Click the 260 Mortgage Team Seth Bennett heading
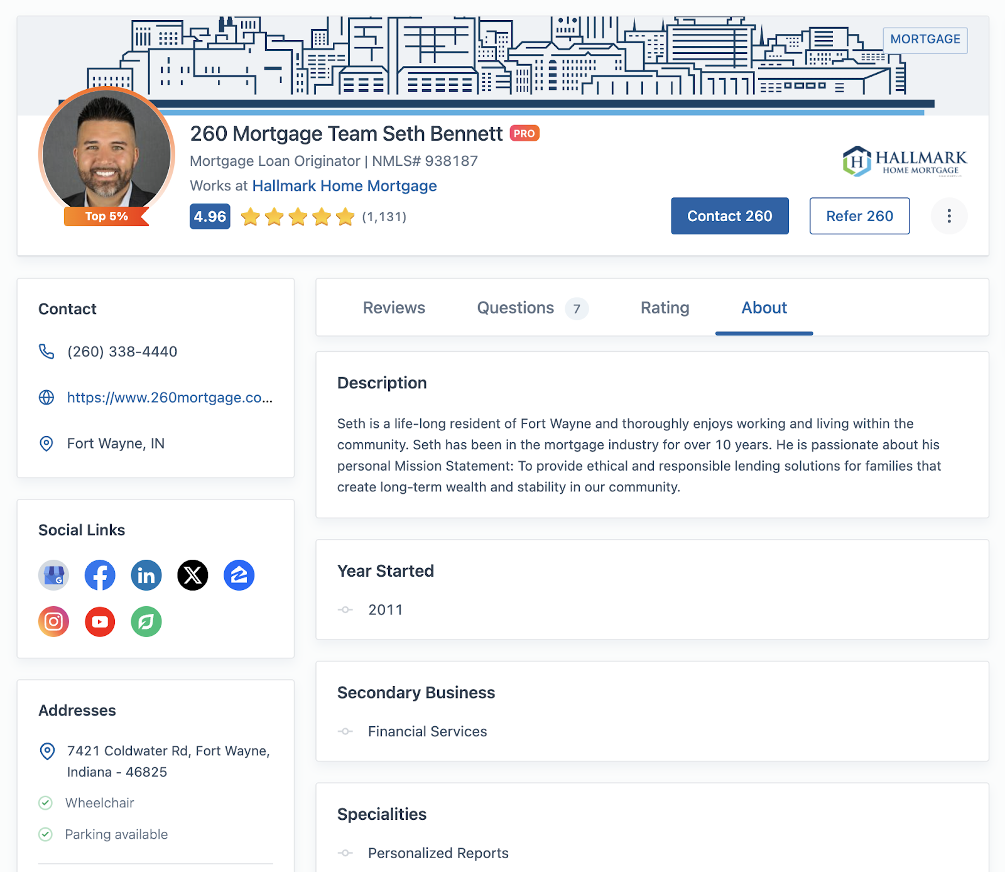 click(346, 134)
